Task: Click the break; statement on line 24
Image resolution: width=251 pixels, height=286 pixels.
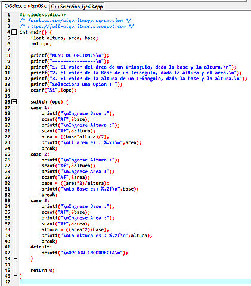Action: [x=49, y=148]
